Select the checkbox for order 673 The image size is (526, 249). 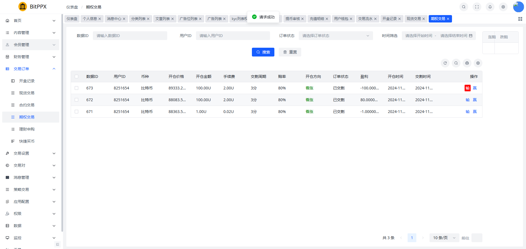76,88
